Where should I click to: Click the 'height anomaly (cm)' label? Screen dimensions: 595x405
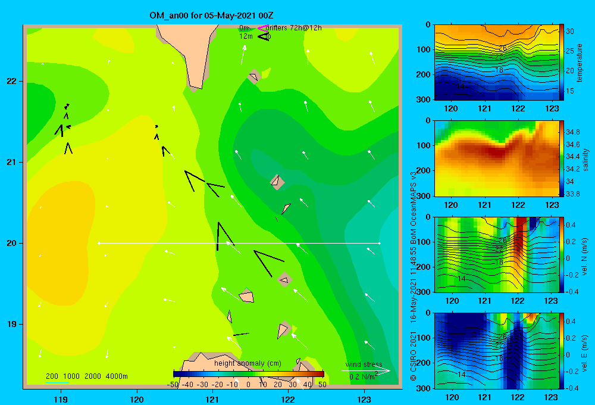click(248, 363)
